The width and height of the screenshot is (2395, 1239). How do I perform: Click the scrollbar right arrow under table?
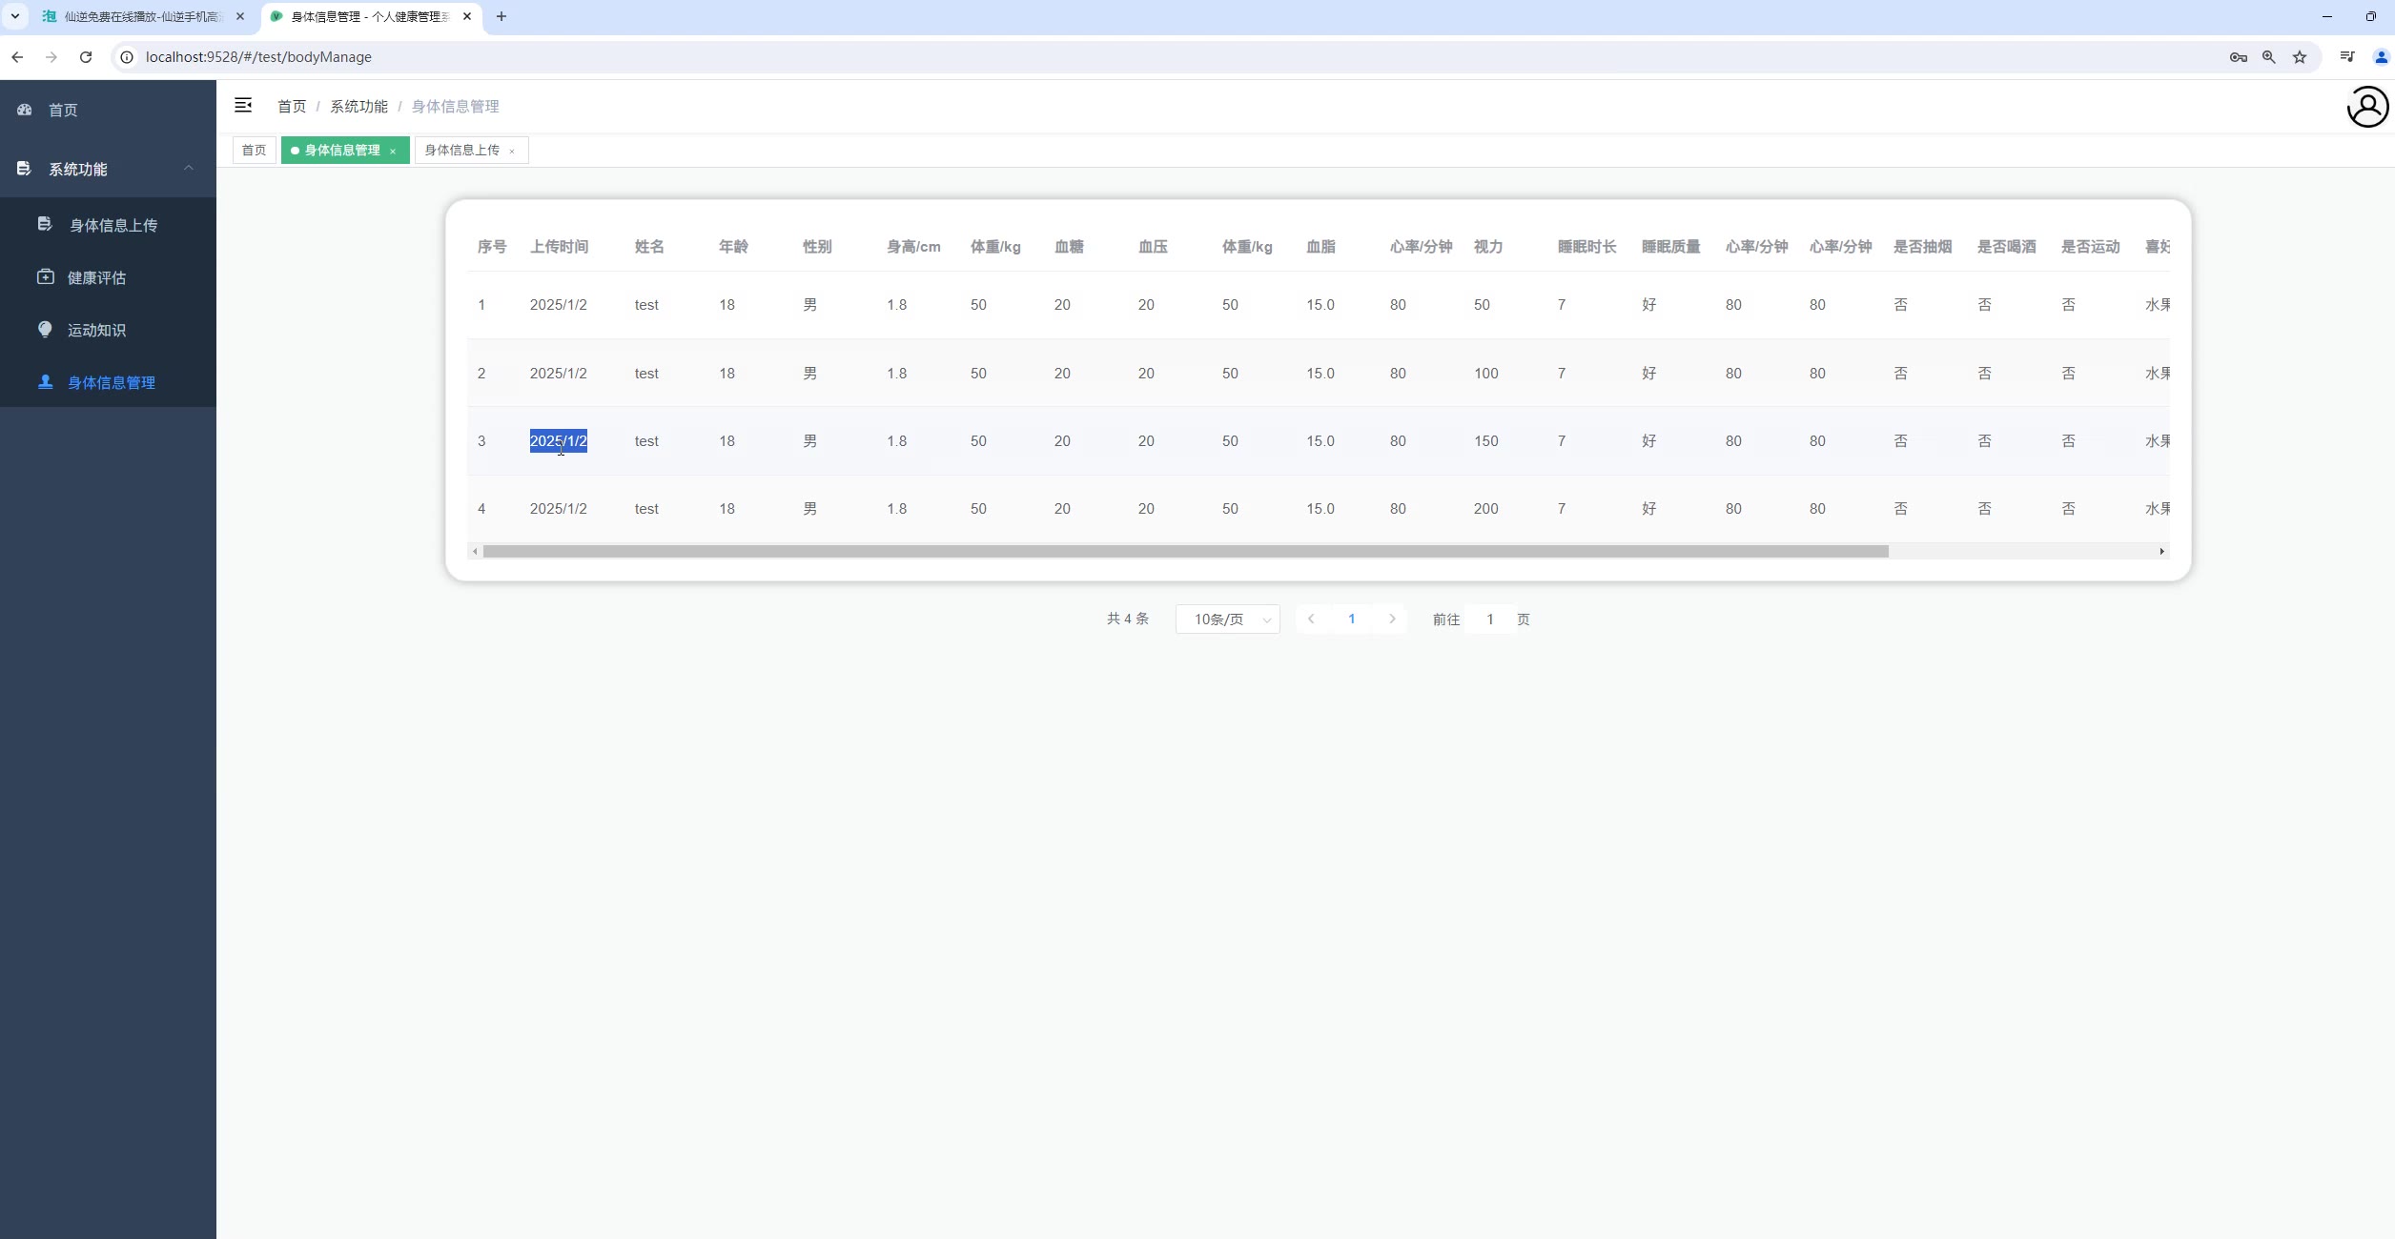[x=2161, y=551]
